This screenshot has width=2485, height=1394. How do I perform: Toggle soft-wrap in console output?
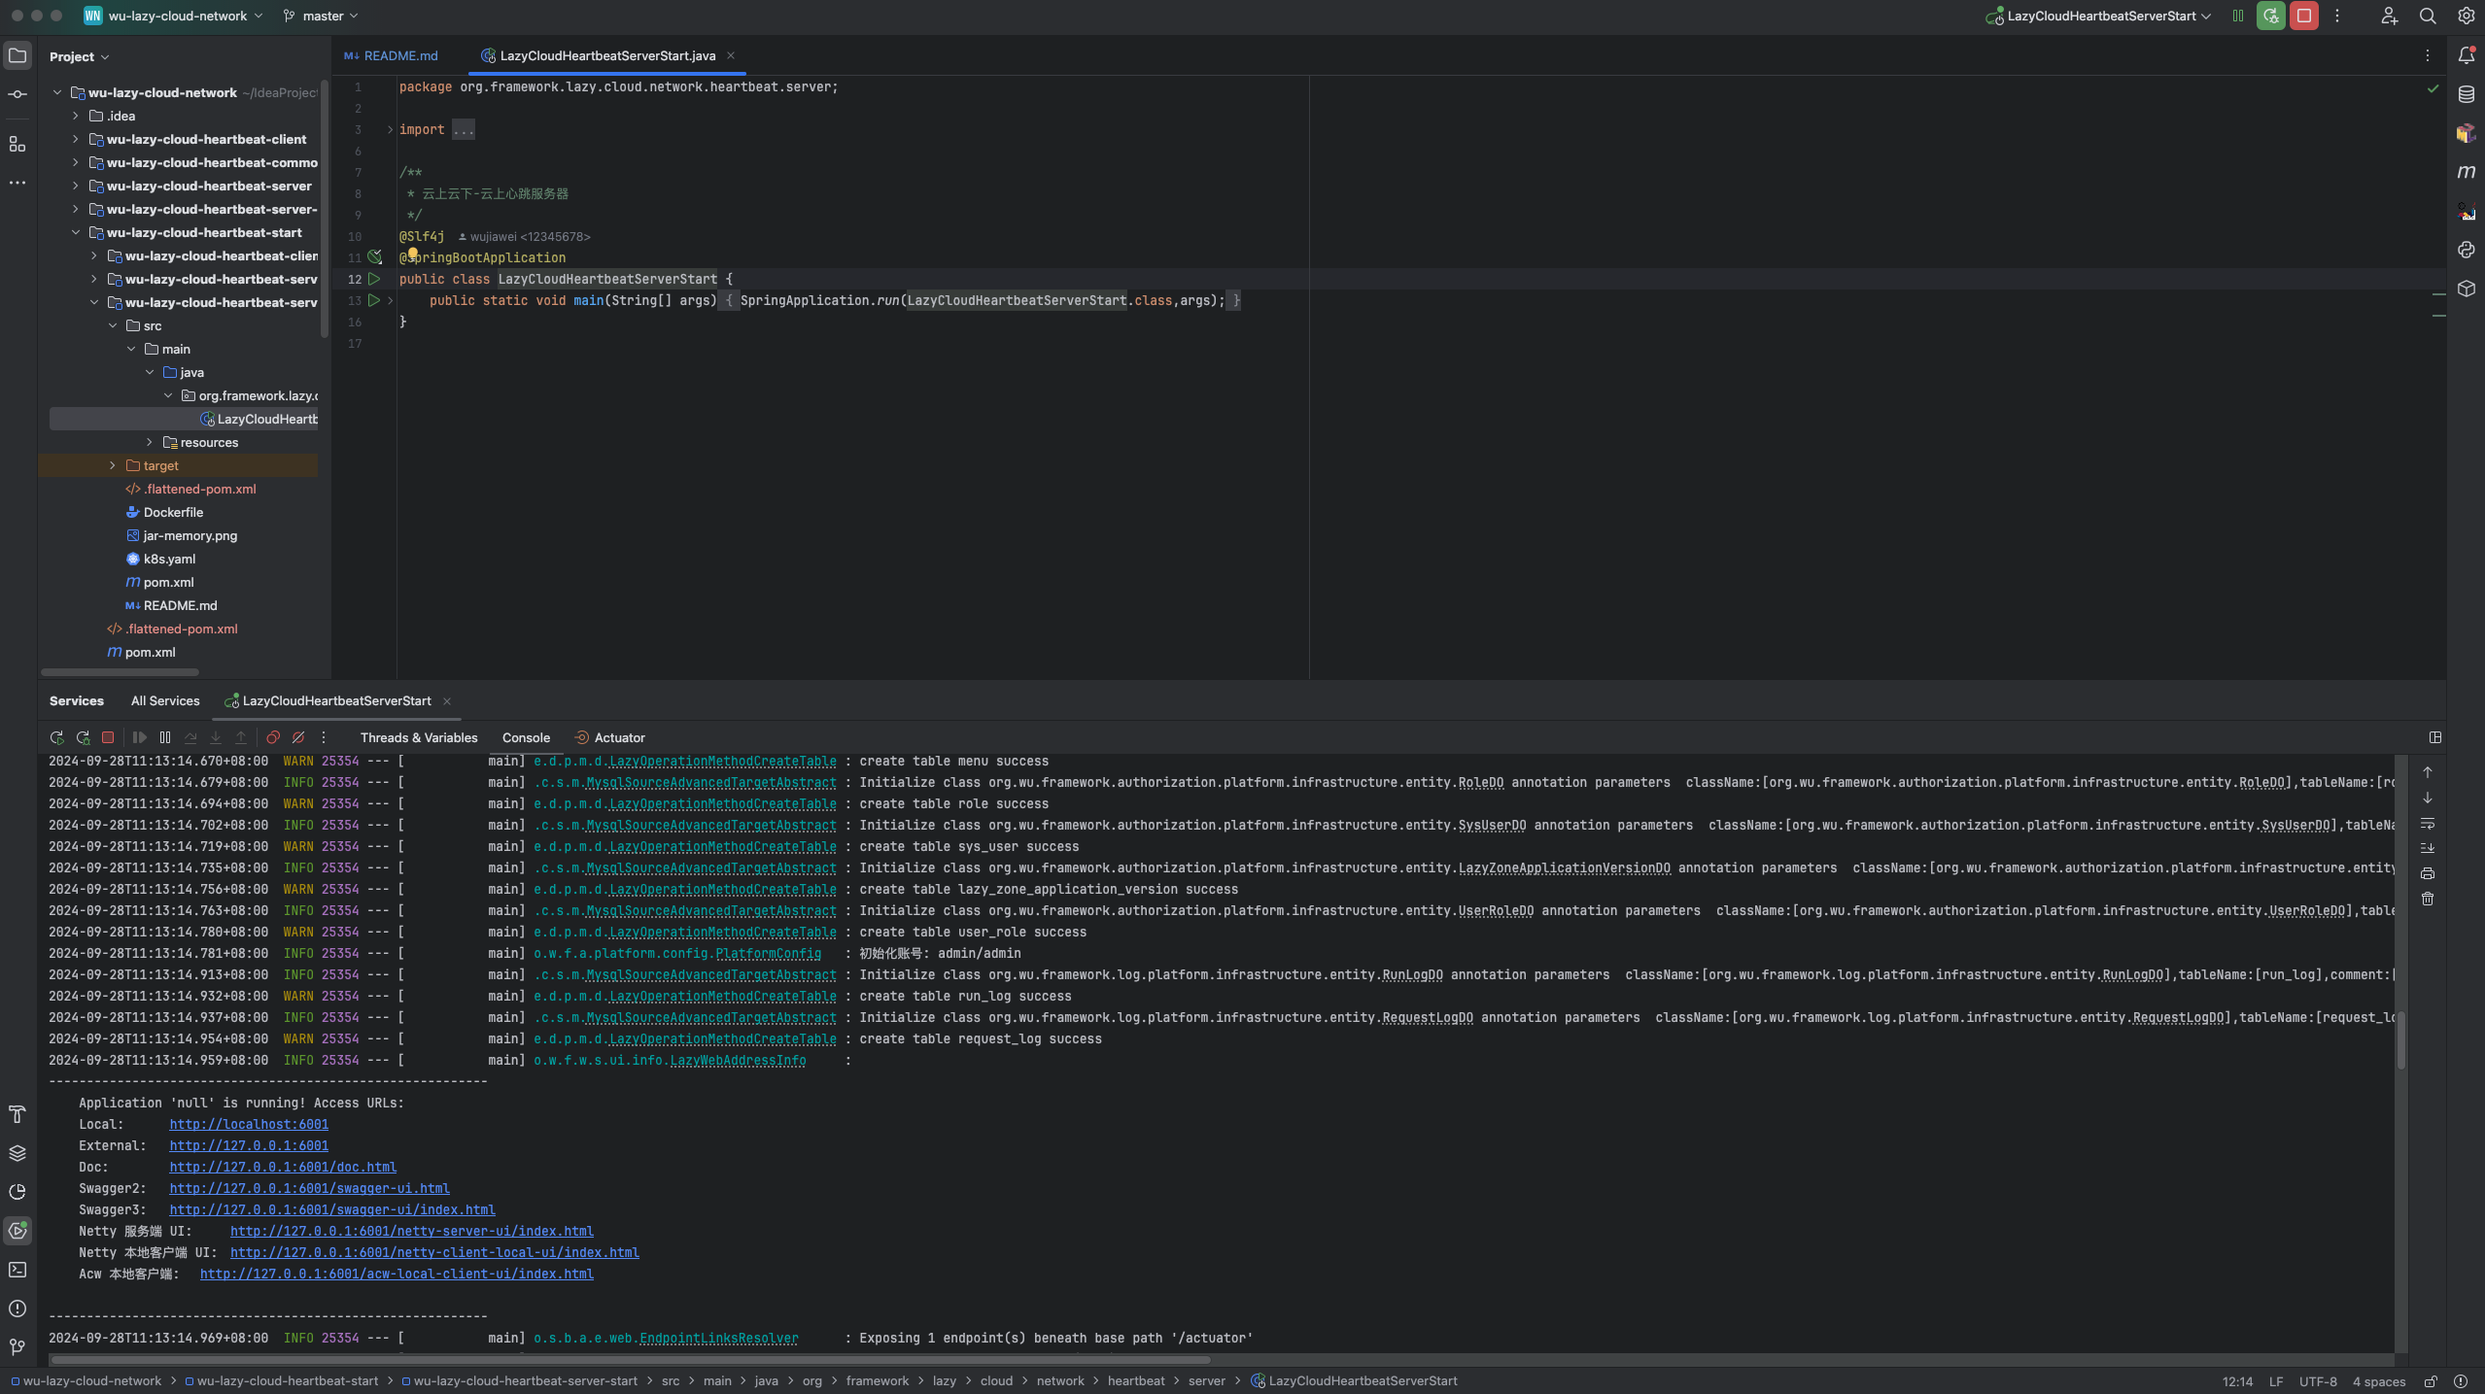[2427, 823]
